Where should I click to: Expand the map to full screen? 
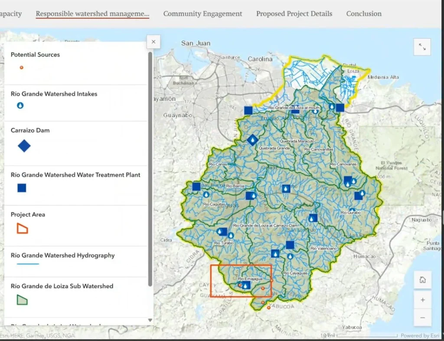[422, 47]
